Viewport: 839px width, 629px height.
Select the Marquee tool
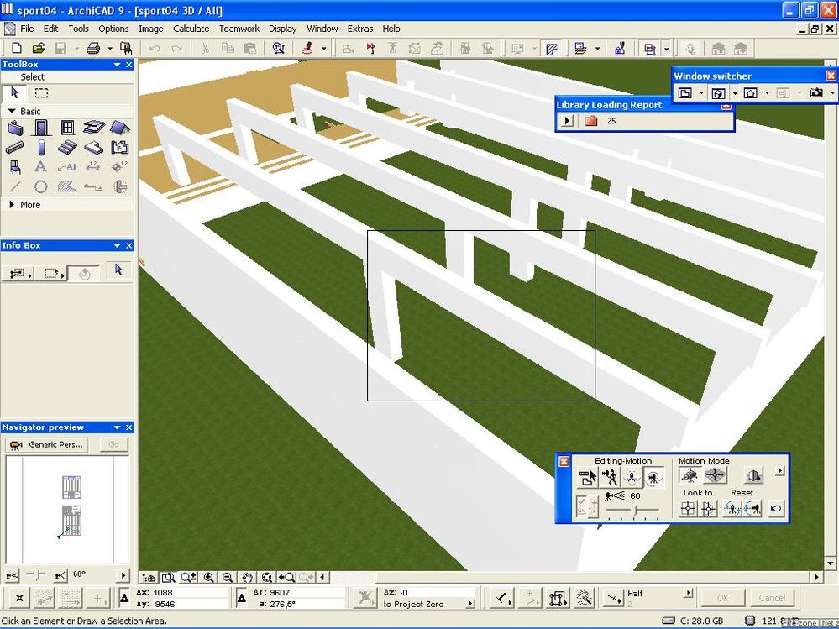click(41, 93)
